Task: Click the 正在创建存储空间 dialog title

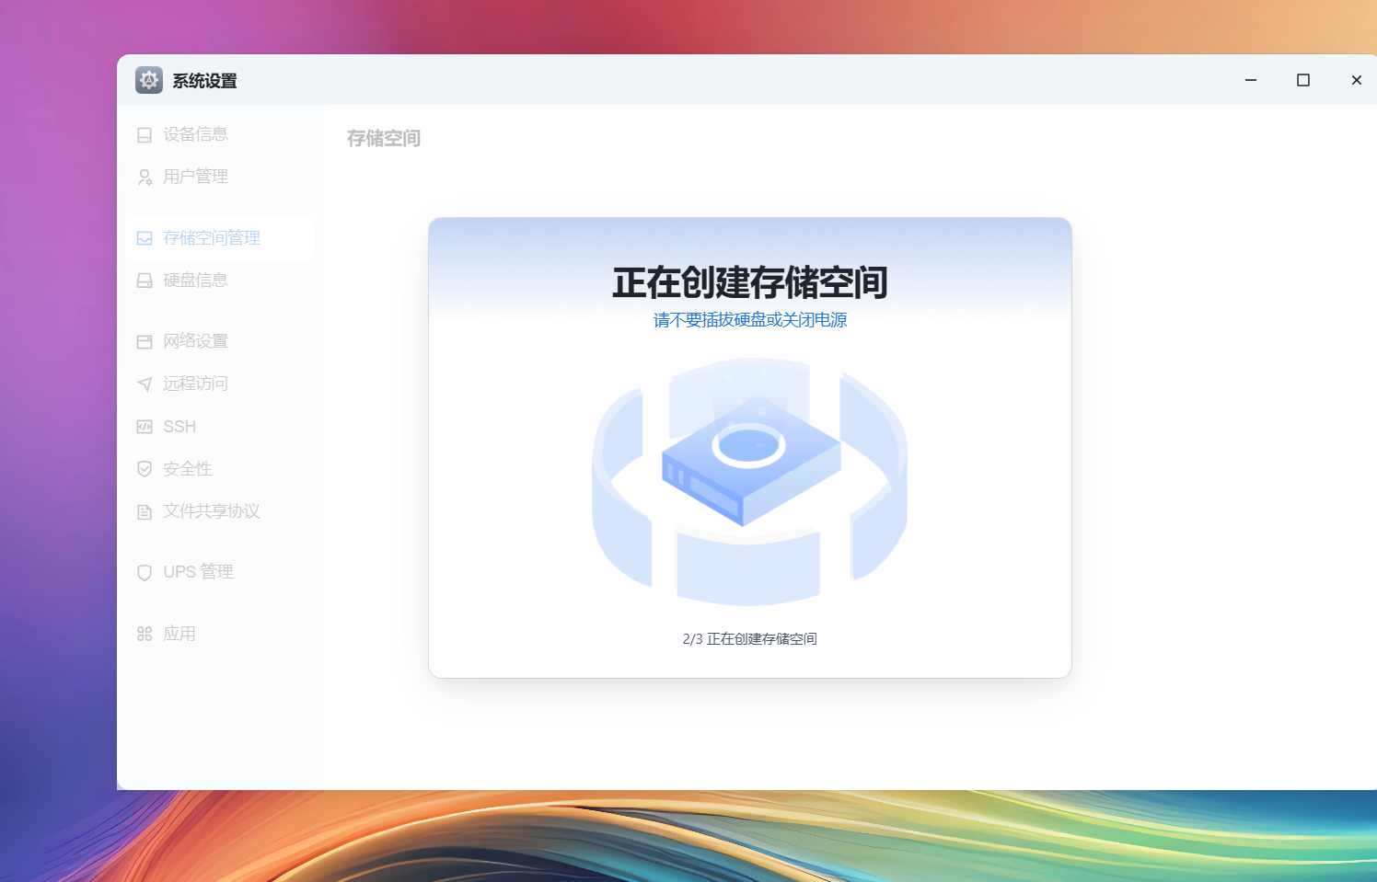Action: tap(750, 282)
